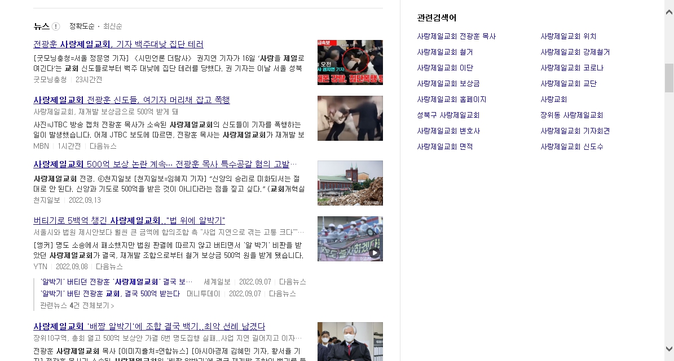The height and width of the screenshot is (361, 674).
Task: Click 다음뉴스 link beside YTN 2022.09.08
Action: coord(109,267)
